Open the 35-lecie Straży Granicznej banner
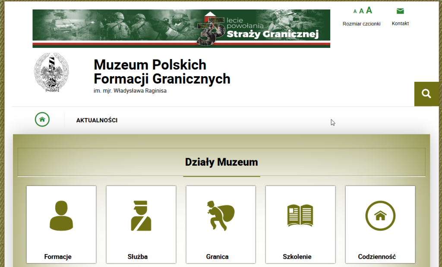Viewport: 442px width, 267px height. point(181,28)
